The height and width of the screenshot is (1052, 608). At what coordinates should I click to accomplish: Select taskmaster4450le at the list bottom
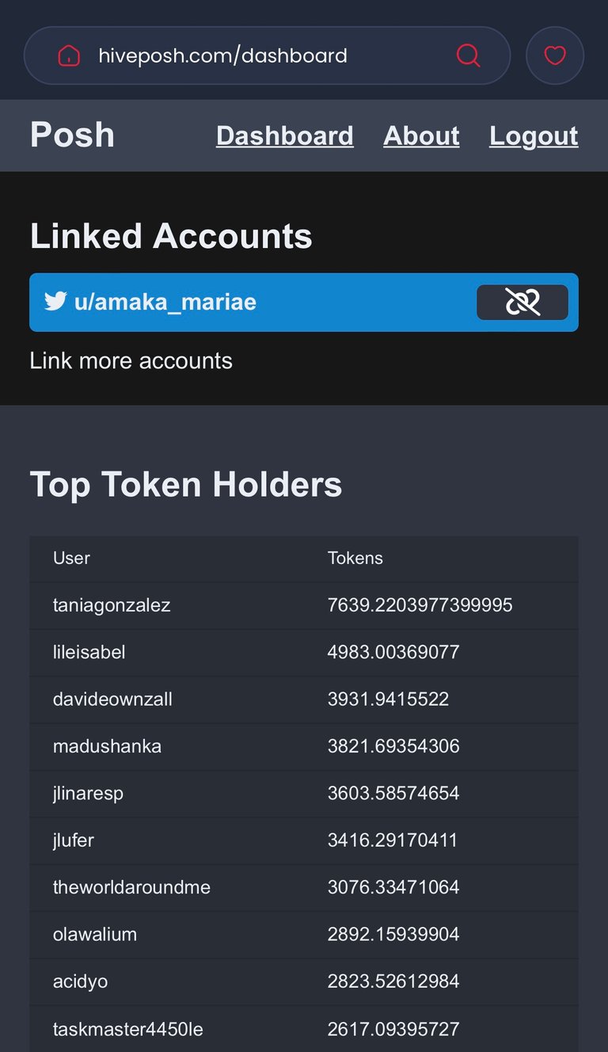pyautogui.click(x=128, y=1029)
